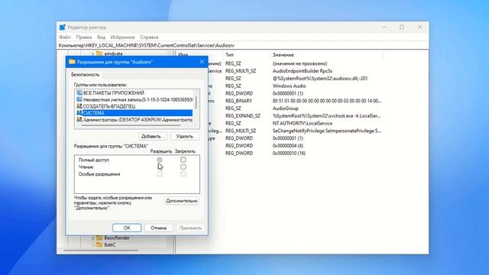Click the value containing audiosrv.dll,-201
The width and height of the screenshot is (489, 275).
click(320, 78)
